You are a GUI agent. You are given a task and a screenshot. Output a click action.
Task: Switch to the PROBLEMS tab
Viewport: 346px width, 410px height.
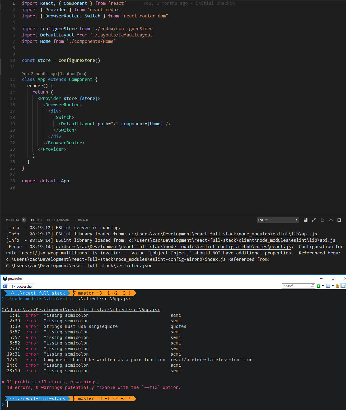[13, 220]
